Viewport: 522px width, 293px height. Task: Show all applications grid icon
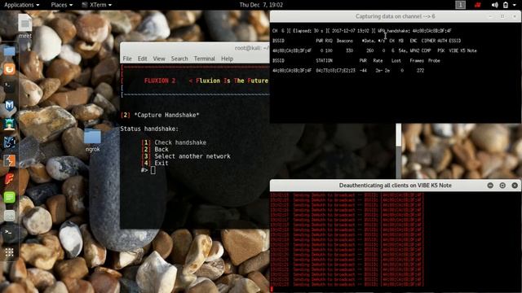(9, 252)
